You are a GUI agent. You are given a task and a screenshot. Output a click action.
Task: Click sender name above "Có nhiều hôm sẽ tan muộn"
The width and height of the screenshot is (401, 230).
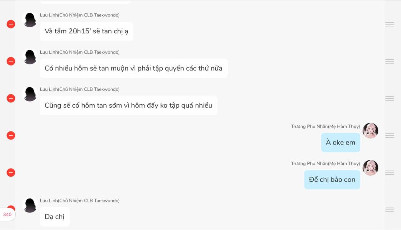pos(80,52)
